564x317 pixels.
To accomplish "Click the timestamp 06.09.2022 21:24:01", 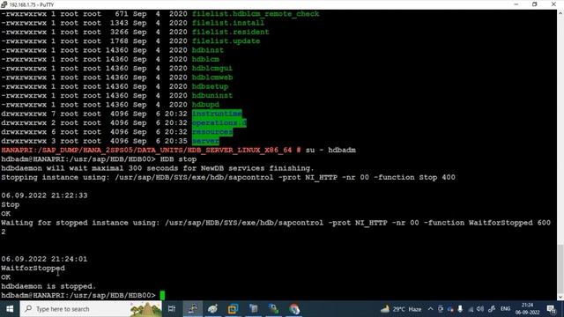I will tap(44, 259).
